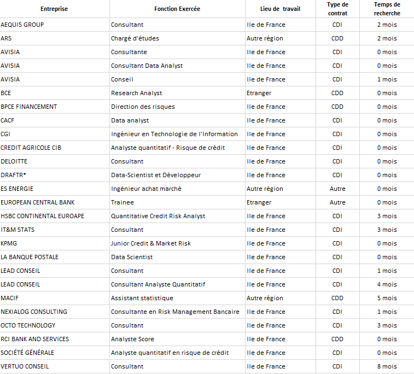Click 'Quantitative Credit Risk Analyst' cell
This screenshot has width=414, height=374.
click(177, 216)
